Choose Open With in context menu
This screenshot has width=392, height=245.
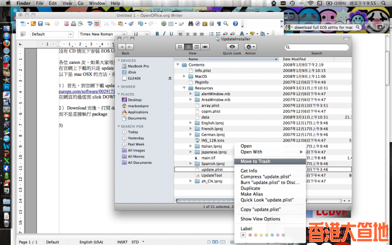point(270,152)
